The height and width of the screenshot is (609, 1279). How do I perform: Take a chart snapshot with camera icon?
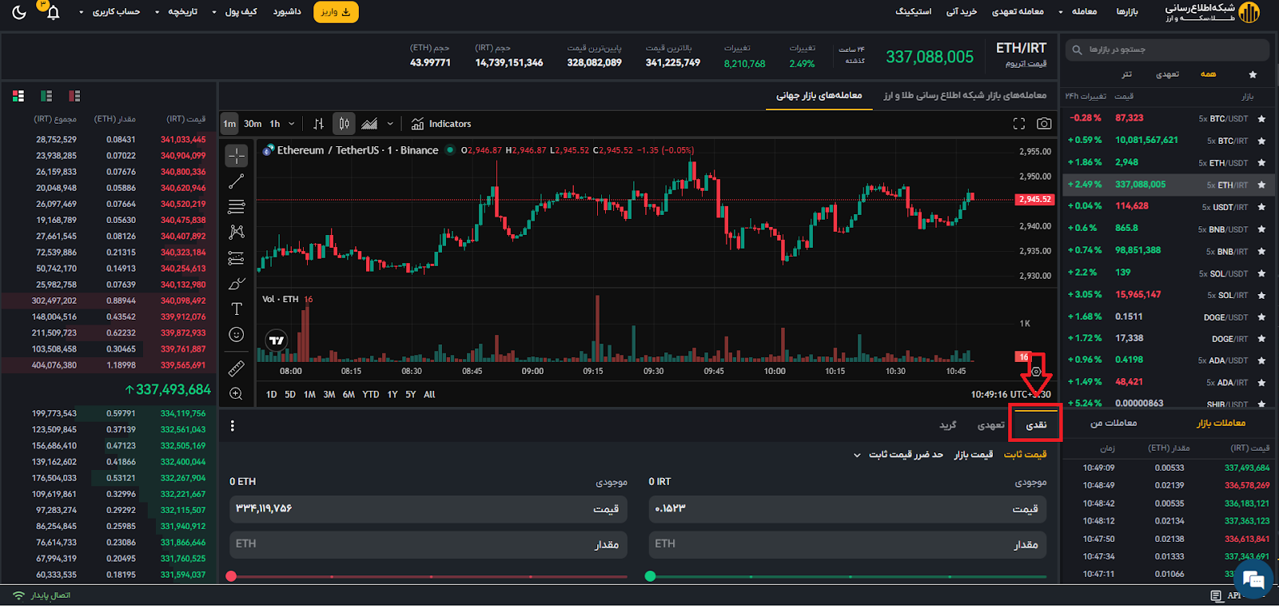coord(1044,124)
